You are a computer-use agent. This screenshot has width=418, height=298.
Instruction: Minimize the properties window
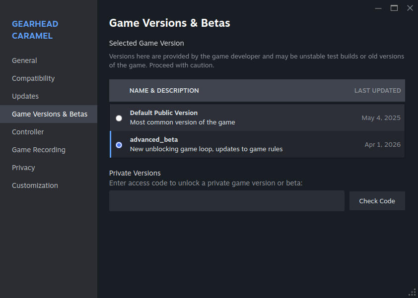[x=378, y=8]
